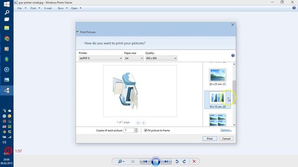This screenshot has height=167, width=298.
Task: Rotate picture clockwise
Action: (x=184, y=161)
